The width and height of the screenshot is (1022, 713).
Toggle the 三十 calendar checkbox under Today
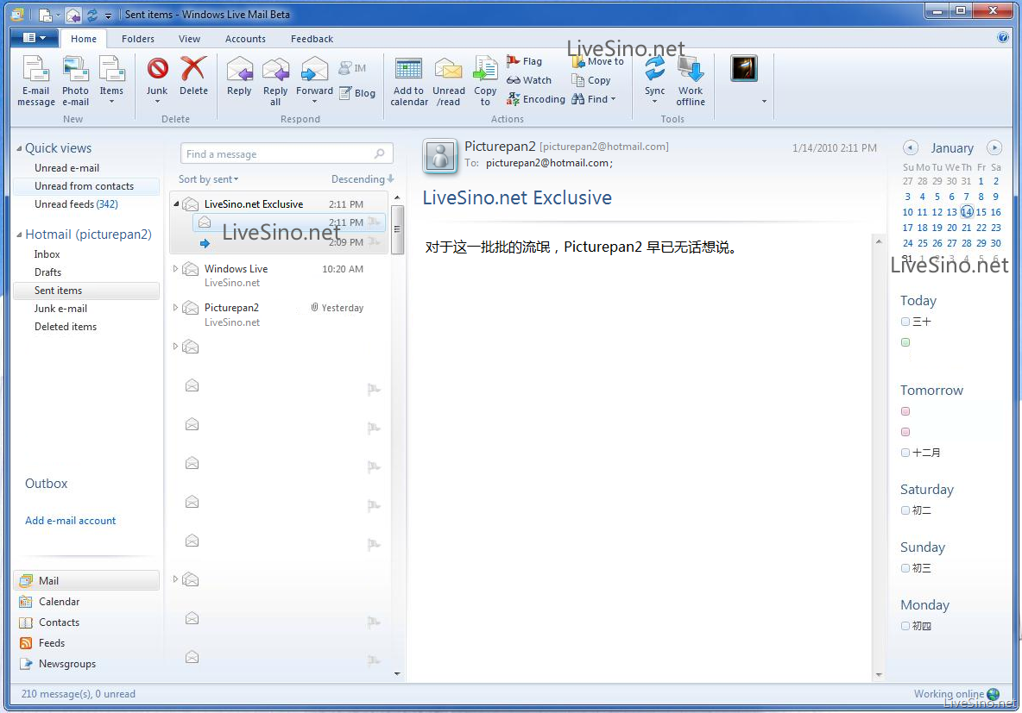click(905, 322)
